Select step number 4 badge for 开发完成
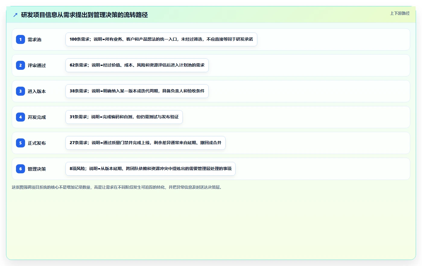This screenshot has width=422, height=266. 21,117
